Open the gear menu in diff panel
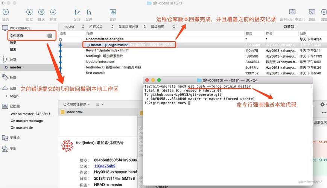Viewport: 327px width, 188px height. 322,104
